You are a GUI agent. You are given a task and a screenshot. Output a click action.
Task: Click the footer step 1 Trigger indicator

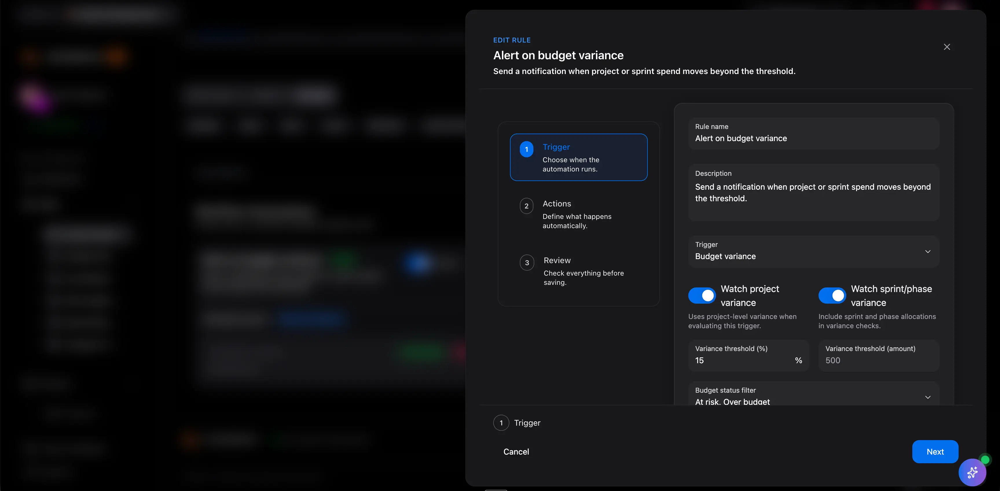pyautogui.click(x=501, y=423)
